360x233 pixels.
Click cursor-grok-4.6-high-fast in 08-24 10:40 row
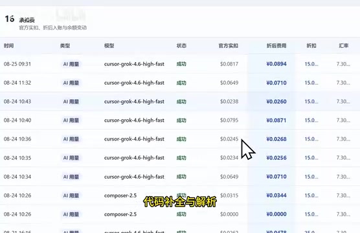pos(134,120)
